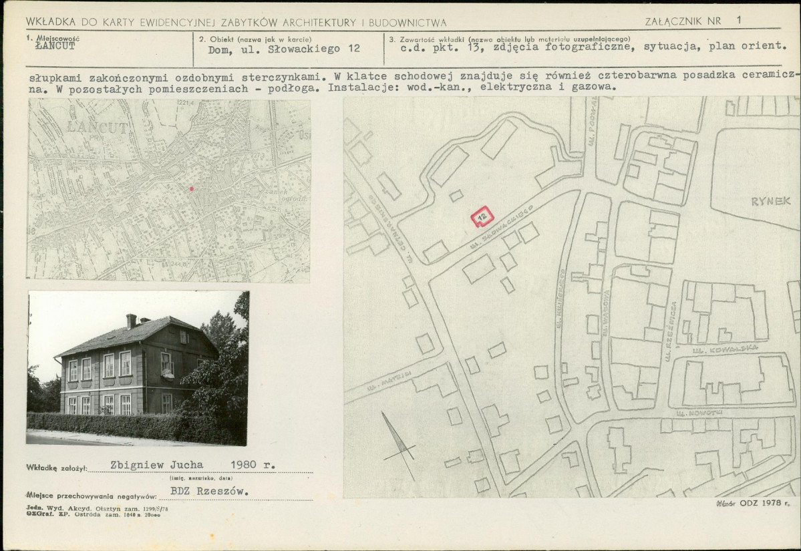Click the RYNEK label on the street plan

click(x=770, y=202)
